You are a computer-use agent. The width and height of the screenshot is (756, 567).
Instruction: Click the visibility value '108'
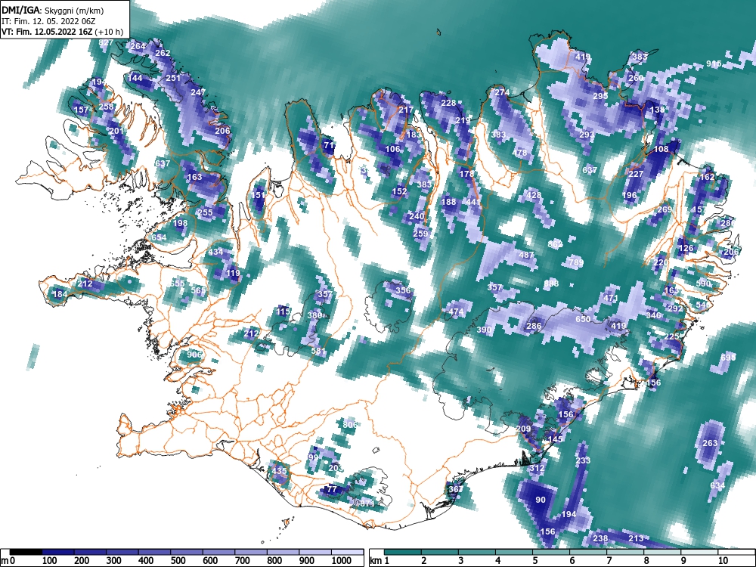pos(661,149)
